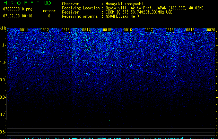
Task: Click the date stamp 07.02.03 09:10
Action: pyautogui.click(x=18, y=16)
